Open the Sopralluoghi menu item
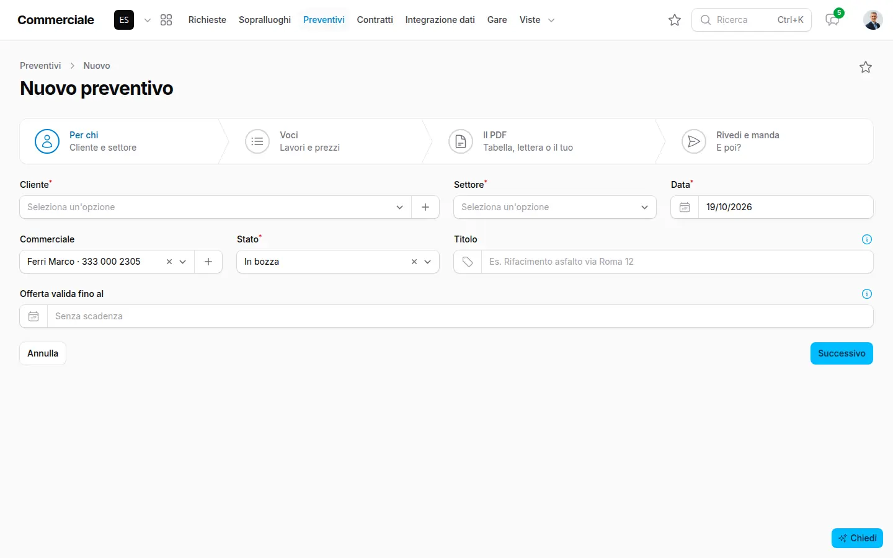The image size is (893, 558). pos(265,20)
